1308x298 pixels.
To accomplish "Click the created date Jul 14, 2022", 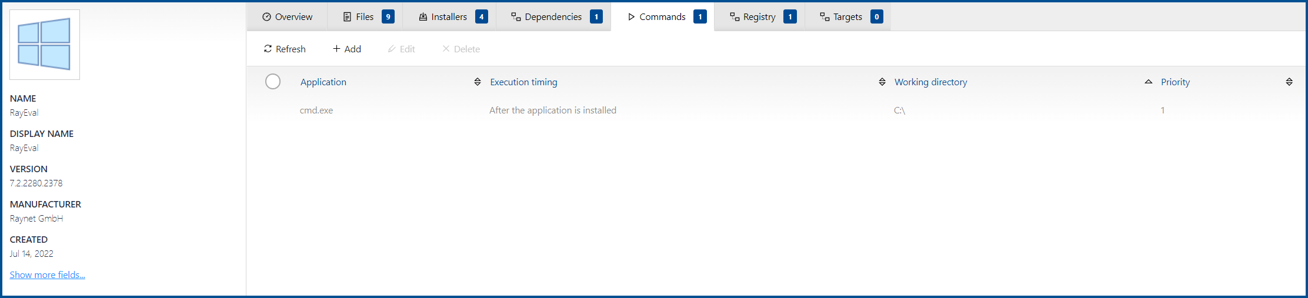I will (x=31, y=254).
